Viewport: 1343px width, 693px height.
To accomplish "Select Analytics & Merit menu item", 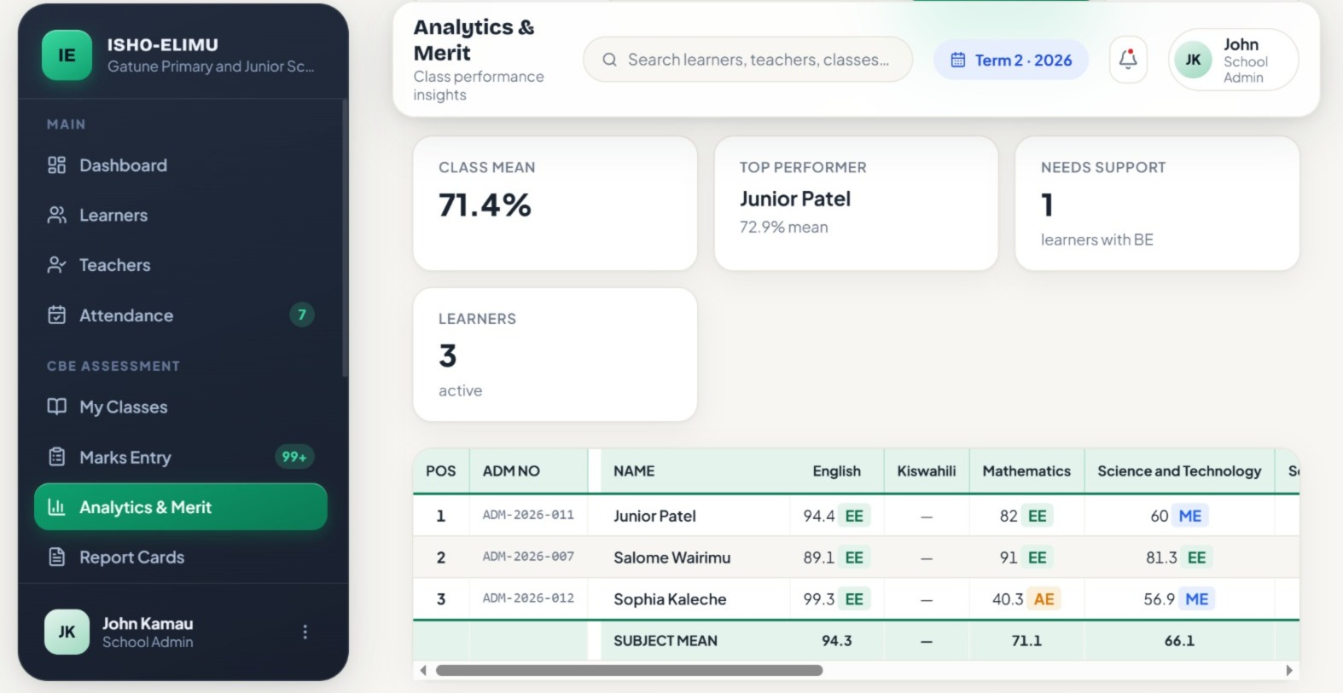I will [x=181, y=507].
